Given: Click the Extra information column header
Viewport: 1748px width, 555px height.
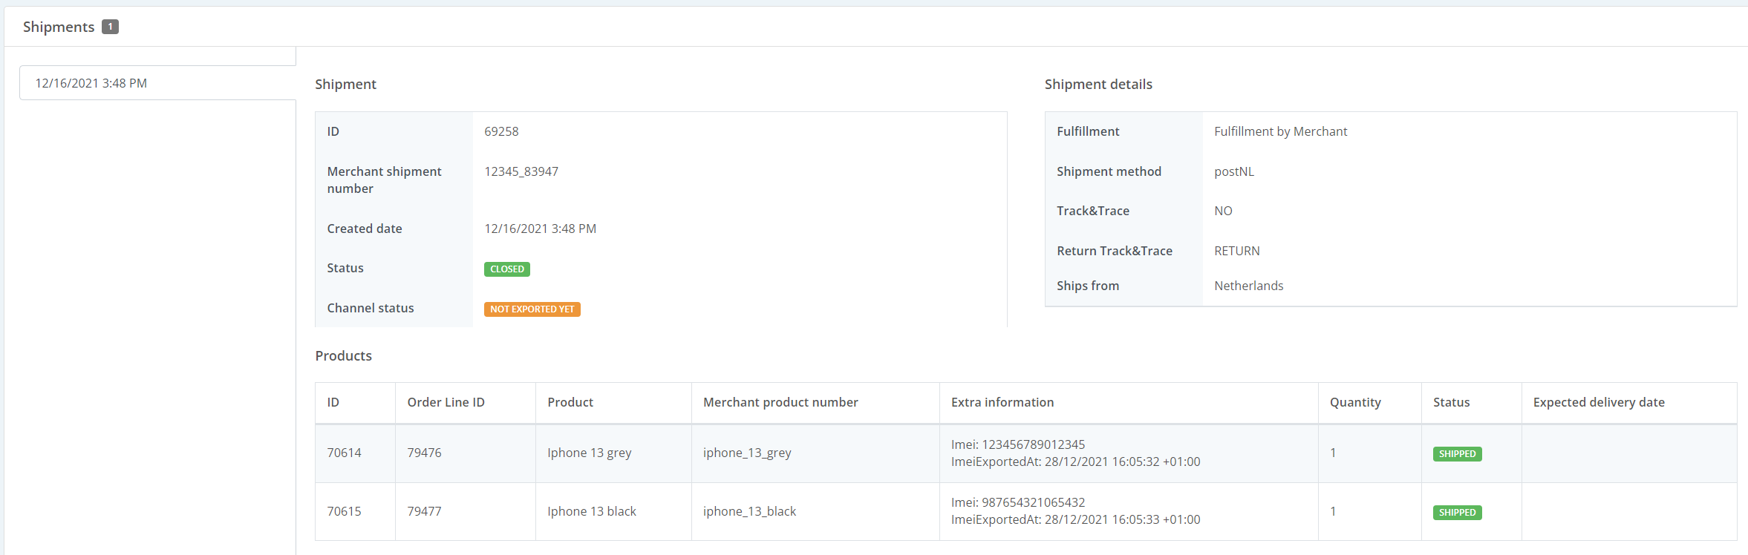Looking at the screenshot, I should (1002, 402).
